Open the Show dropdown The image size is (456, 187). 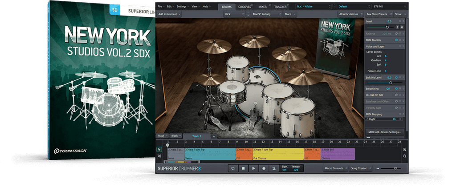(x=400, y=14)
